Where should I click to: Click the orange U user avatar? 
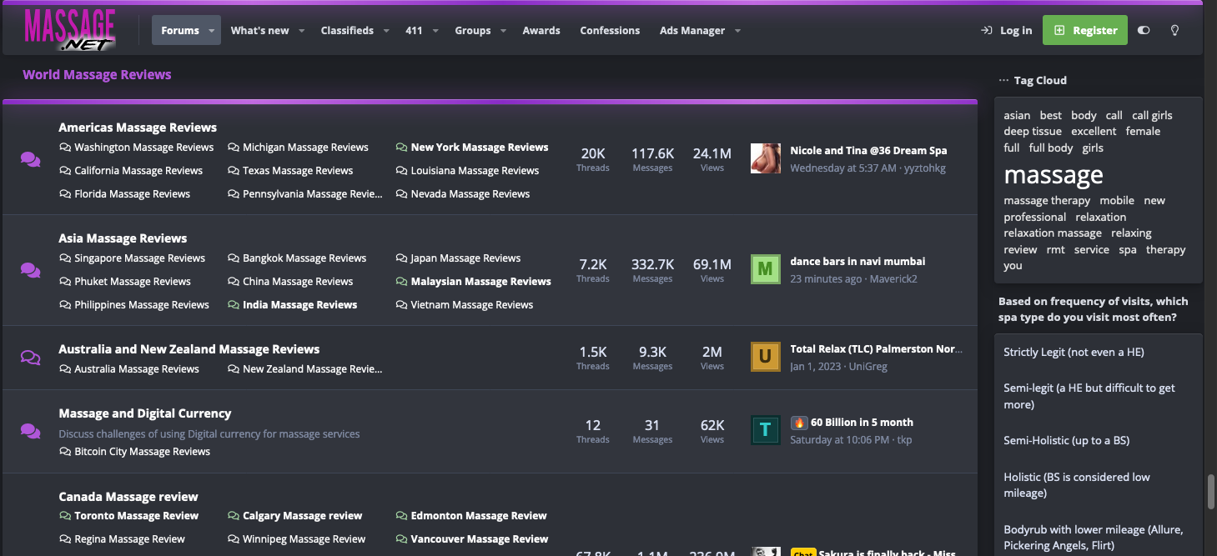tap(765, 357)
